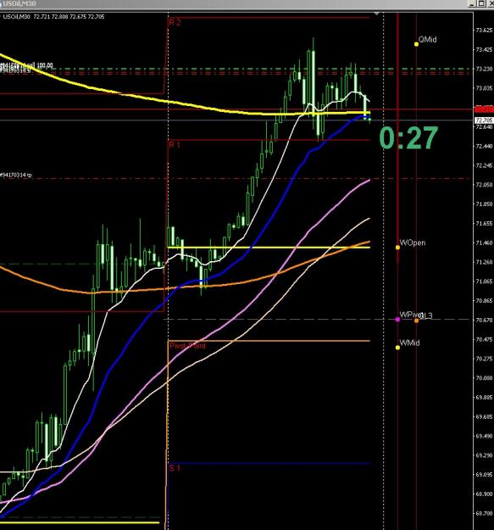Close the USOil,M30 chart window
The width and height of the screenshot is (494, 530).
pyautogui.click(x=491, y=3)
